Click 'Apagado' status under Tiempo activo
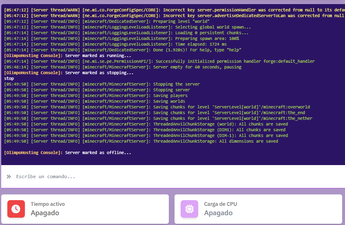 tap(45, 213)
